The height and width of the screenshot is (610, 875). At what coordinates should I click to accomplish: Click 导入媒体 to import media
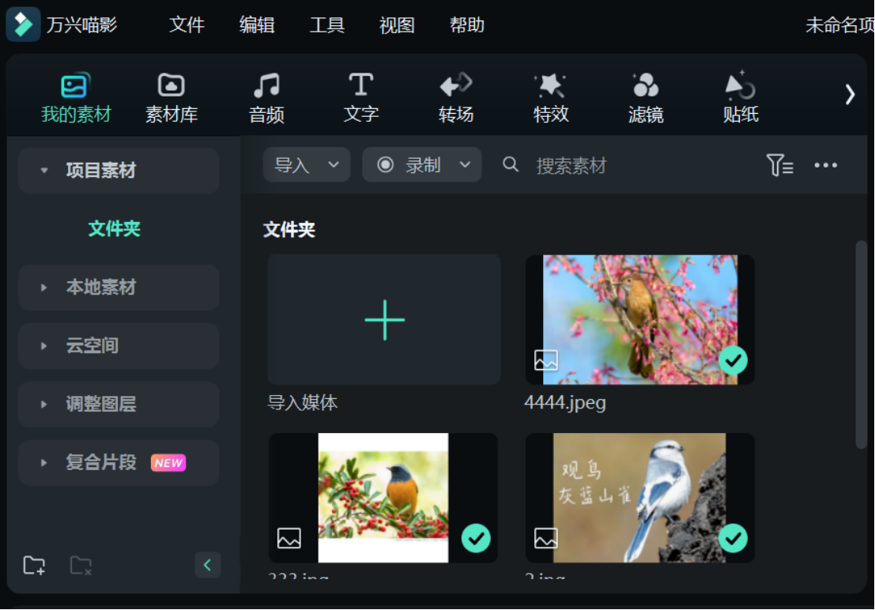tap(384, 319)
